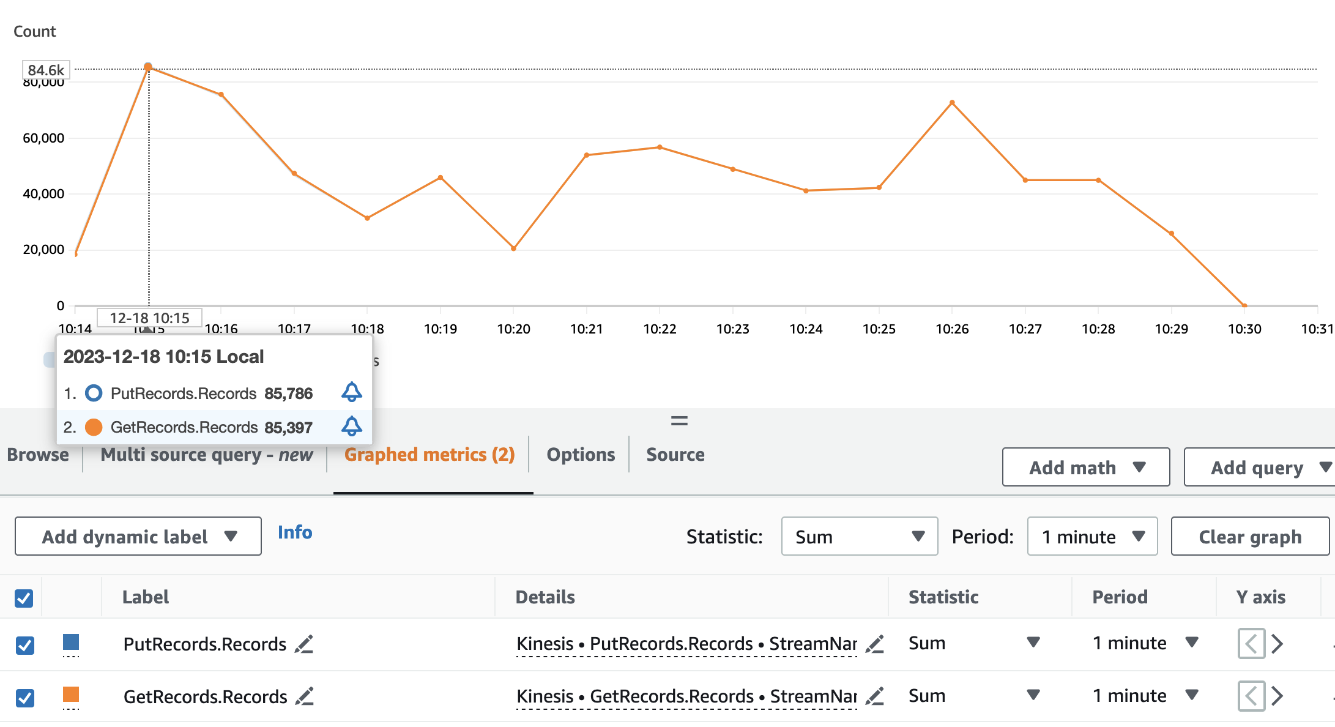This screenshot has width=1335, height=727.
Task: Click the alarm bell icon for PutRecords.Records
Action: tap(351, 392)
